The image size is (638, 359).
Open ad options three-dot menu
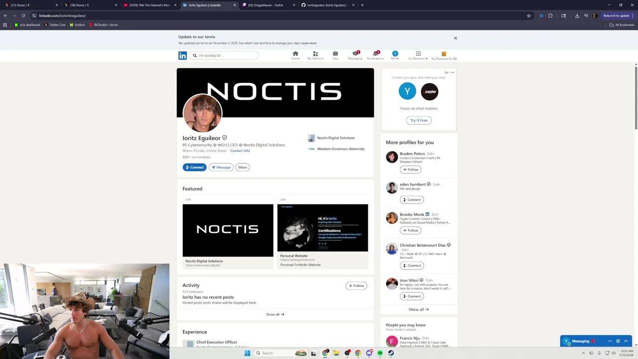(453, 72)
